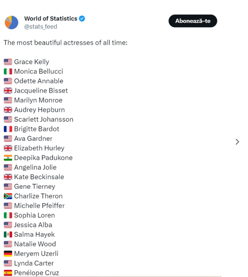Click the name Marilyn Monroe
The image size is (248, 277).
pos(38,100)
